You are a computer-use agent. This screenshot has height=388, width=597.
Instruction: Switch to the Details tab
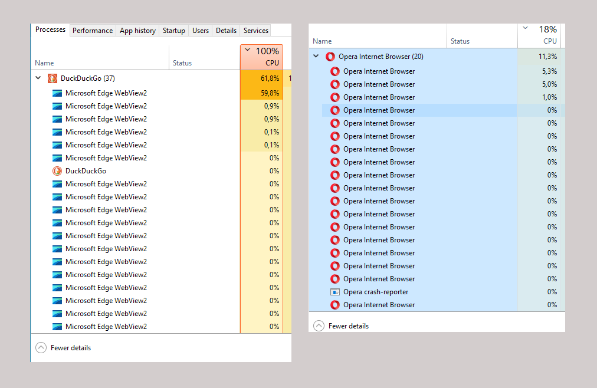coord(226,31)
